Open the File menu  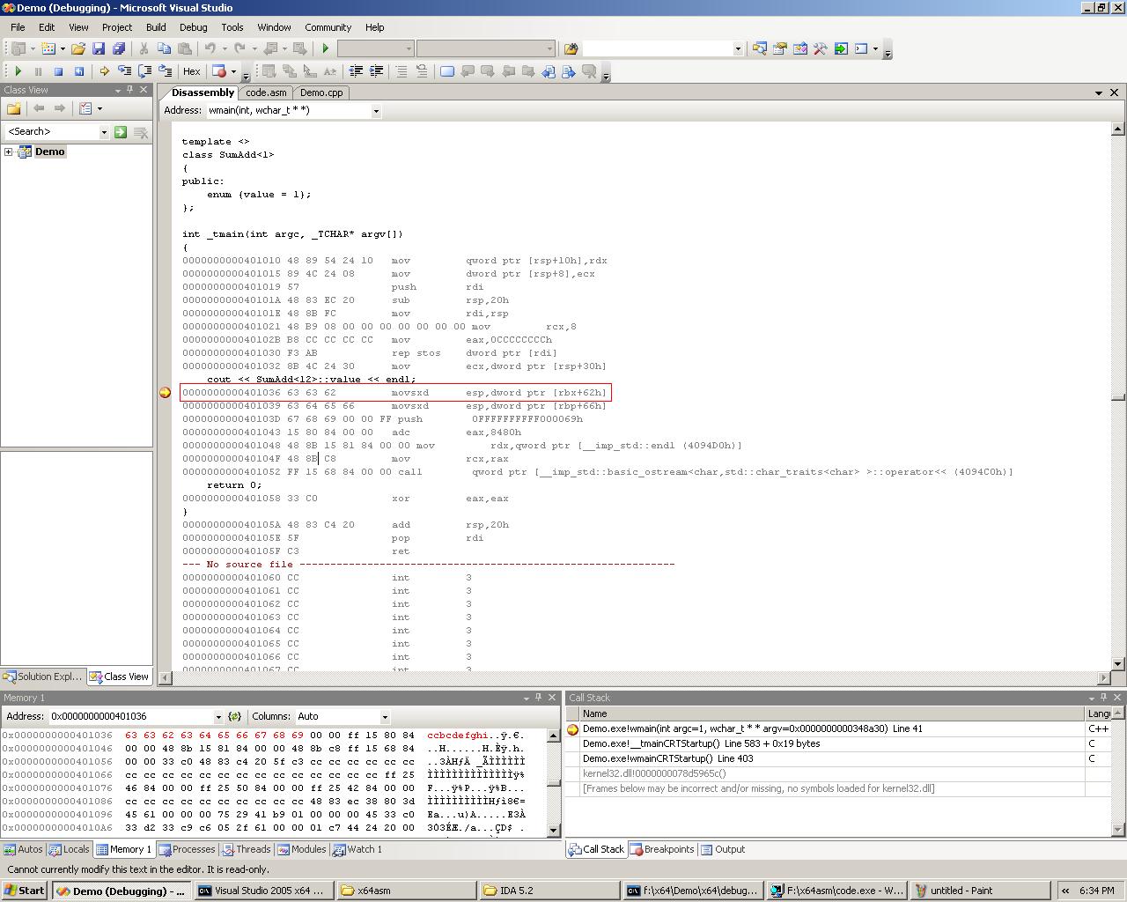click(18, 27)
